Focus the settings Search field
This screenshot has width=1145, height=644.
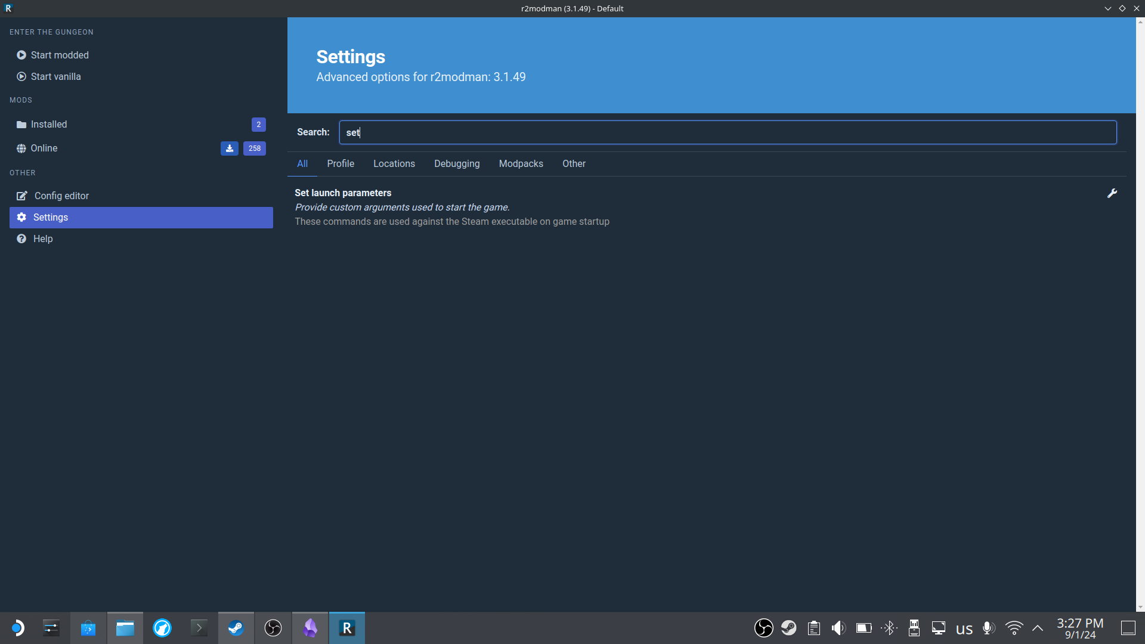point(728,132)
